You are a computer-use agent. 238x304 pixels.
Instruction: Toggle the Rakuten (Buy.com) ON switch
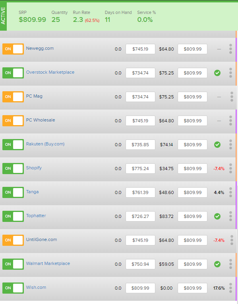pos(13,145)
